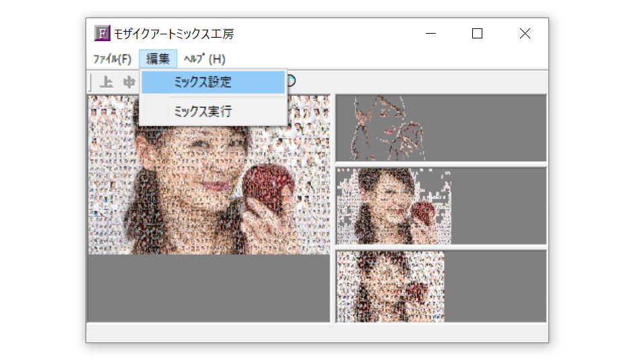Viewport: 640px width, 364px height.
Task: Open the ファイル(F) menu
Action: pos(113,59)
